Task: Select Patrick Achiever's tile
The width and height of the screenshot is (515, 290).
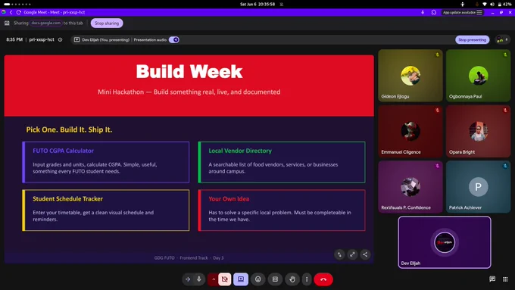Action: [478, 186]
